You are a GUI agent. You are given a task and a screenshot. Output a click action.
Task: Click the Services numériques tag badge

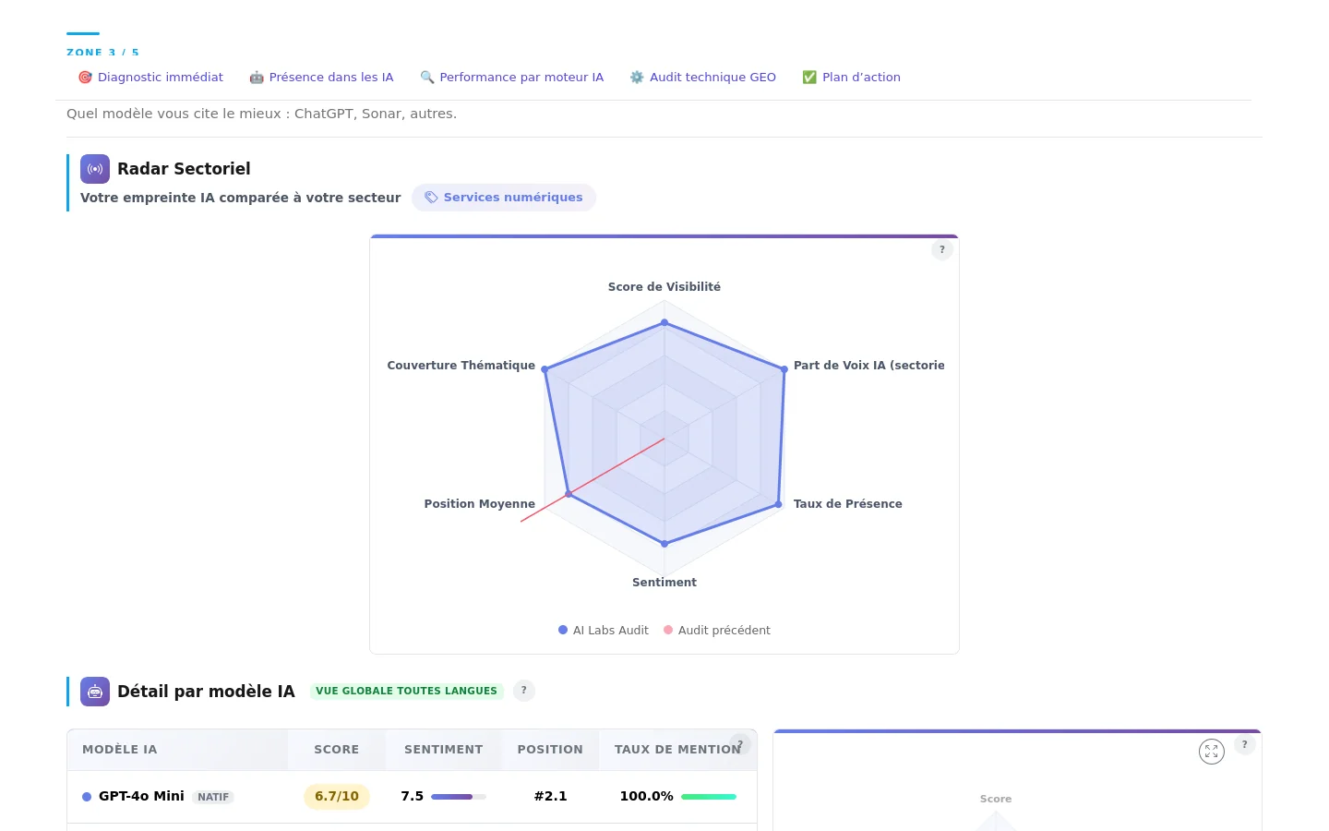[504, 198]
